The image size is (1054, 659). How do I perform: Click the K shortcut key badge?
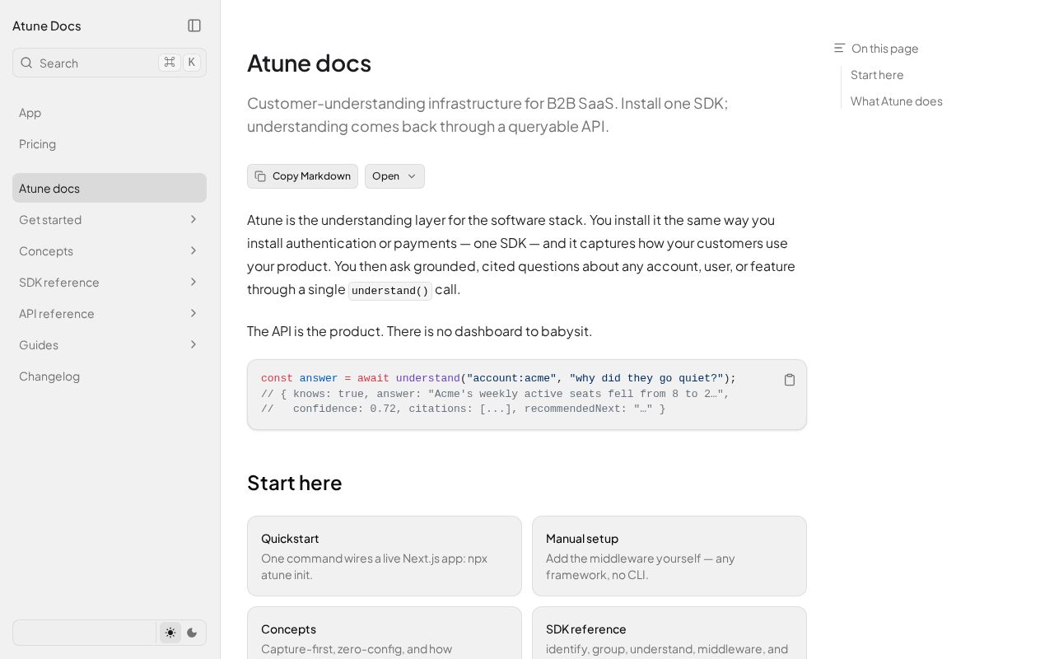click(x=192, y=63)
